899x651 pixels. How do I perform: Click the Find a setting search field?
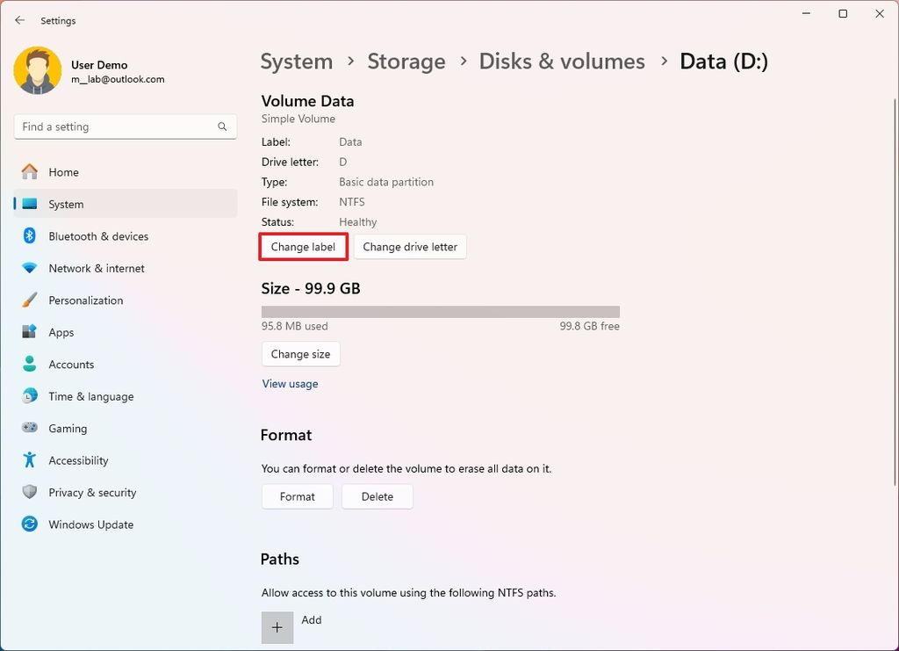point(125,126)
